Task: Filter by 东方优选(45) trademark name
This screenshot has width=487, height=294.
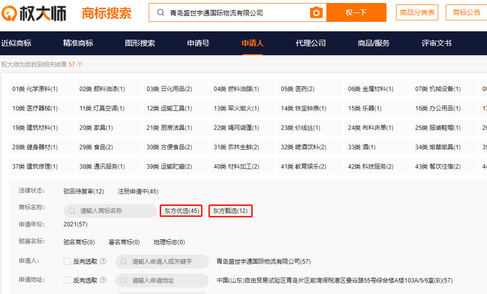Action: [x=182, y=211]
